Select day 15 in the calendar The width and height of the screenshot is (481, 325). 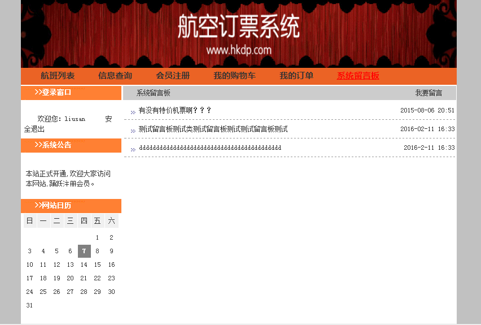[97, 265]
